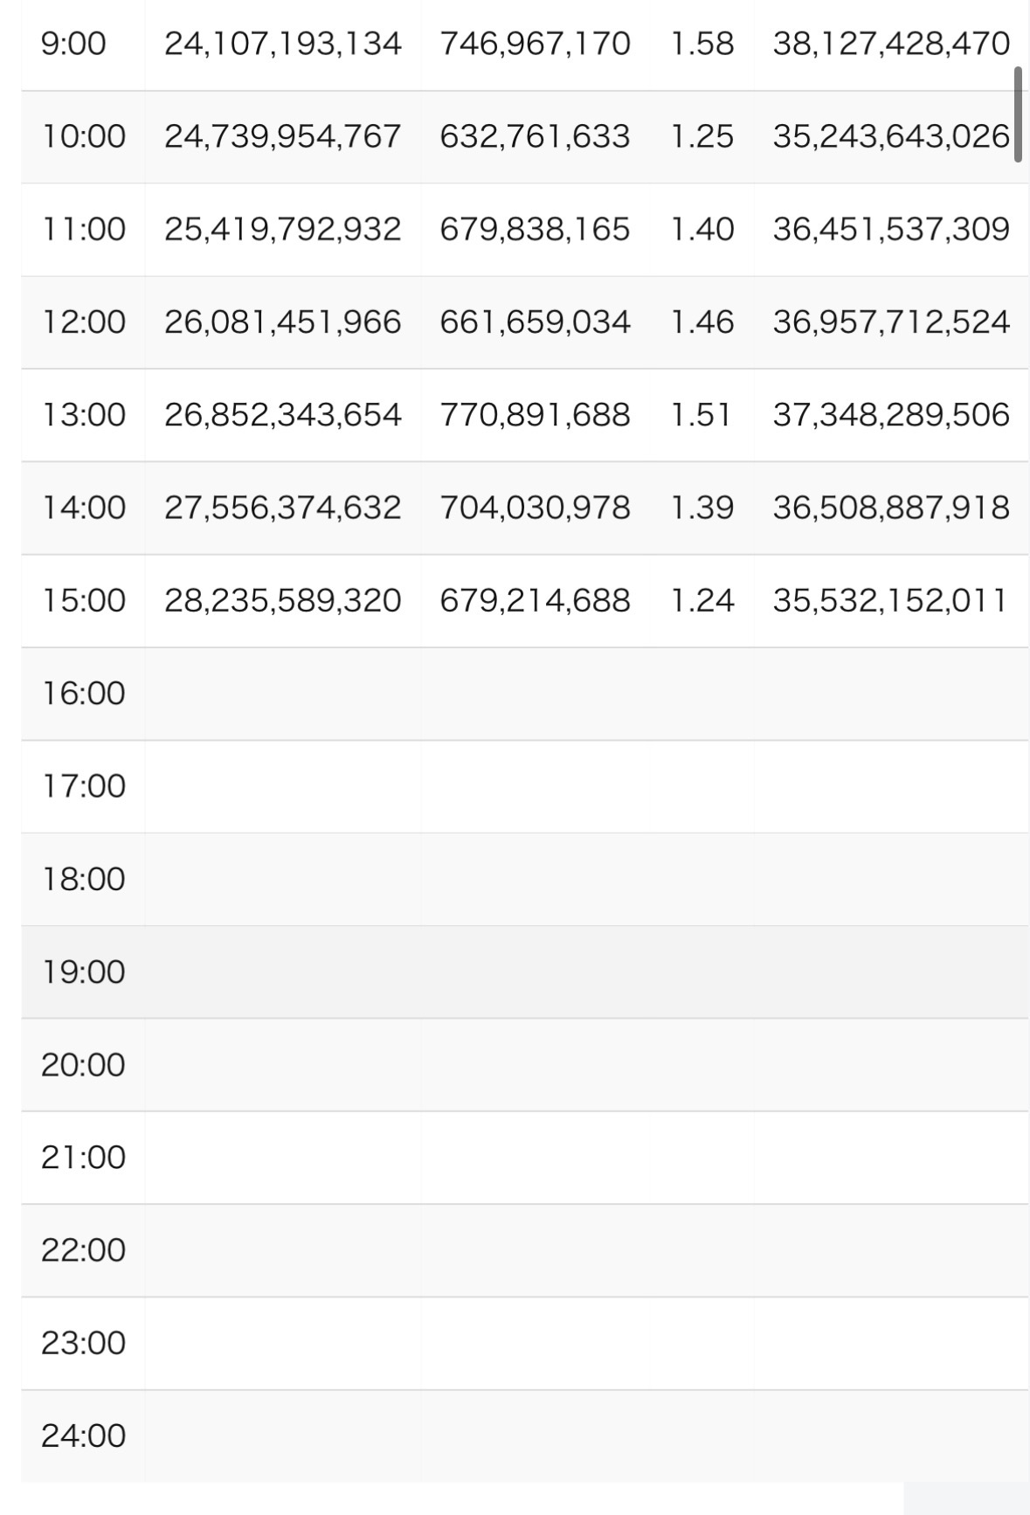This screenshot has width=1030, height=1515.
Task: Select the 20:00 time label
Action: (84, 1065)
